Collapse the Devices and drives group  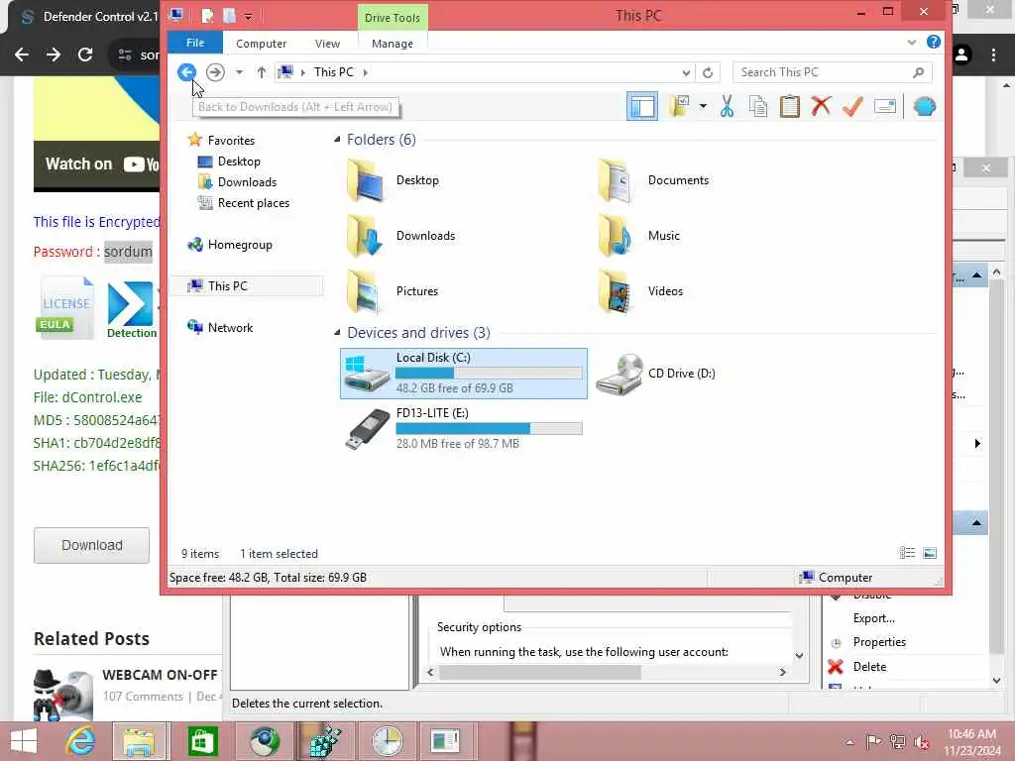tap(337, 333)
